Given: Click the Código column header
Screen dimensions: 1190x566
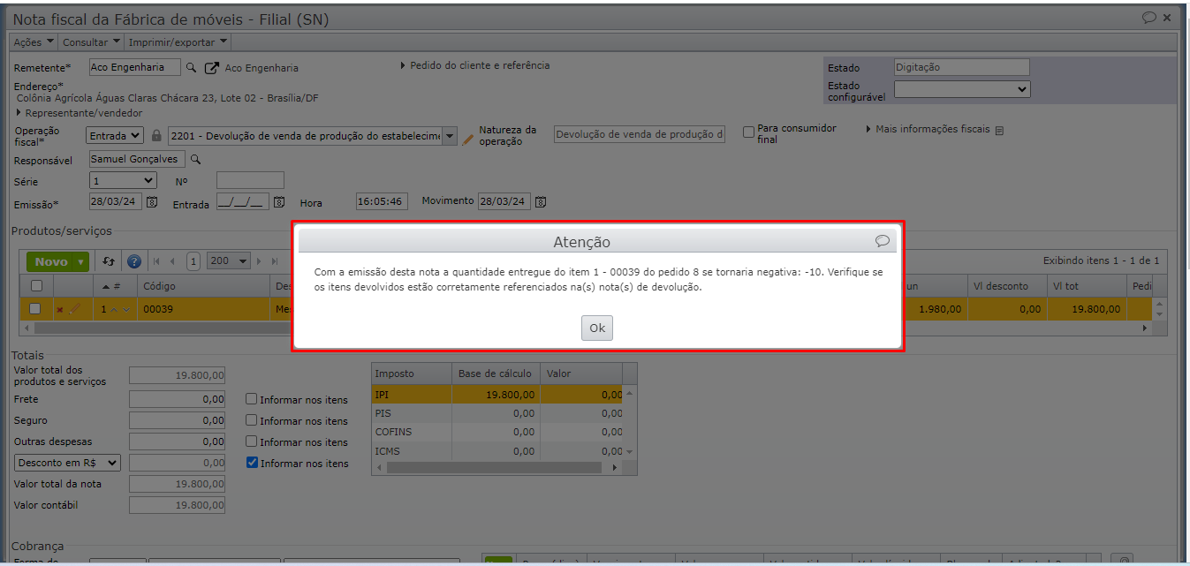Looking at the screenshot, I should 203,286.
